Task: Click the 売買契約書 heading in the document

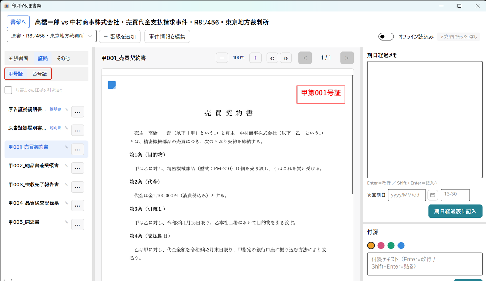Action: coord(228,113)
